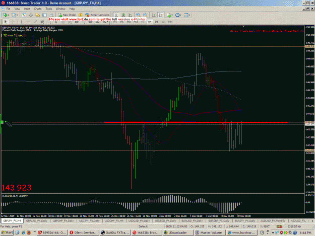Image resolution: width=315 pixels, height=236 pixels.
Task: Toggle chart Auto Scroll
Action: pyautogui.click(x=154, y=15)
